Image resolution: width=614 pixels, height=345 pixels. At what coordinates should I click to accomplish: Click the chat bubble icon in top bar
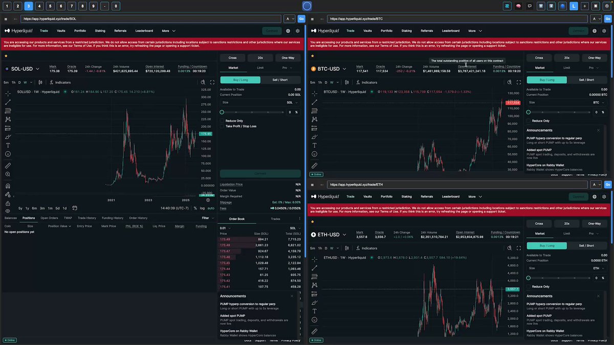(530, 6)
